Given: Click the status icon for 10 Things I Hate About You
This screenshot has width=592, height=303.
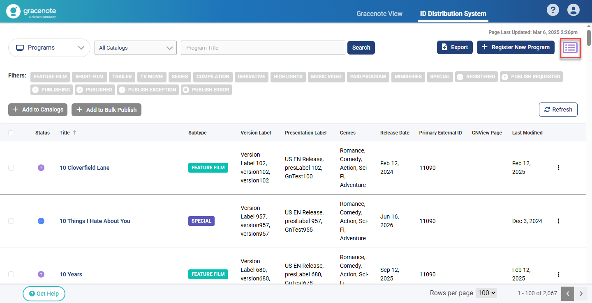Looking at the screenshot, I should pyautogui.click(x=41, y=221).
